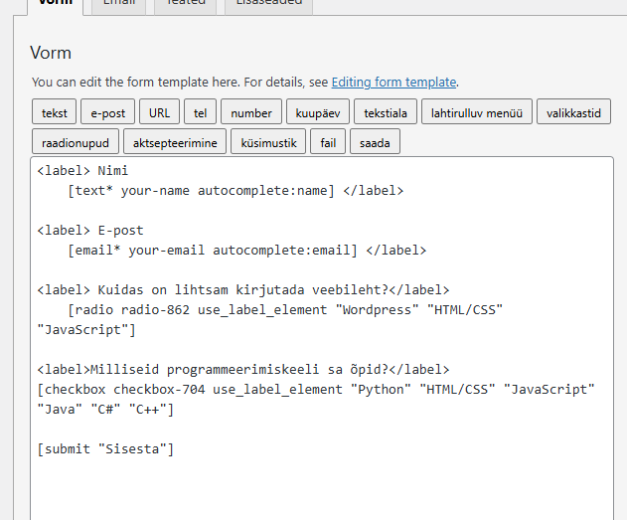Open the Editing form template link
This screenshot has height=520, width=627.
(x=393, y=83)
